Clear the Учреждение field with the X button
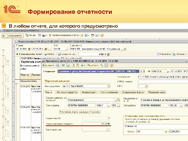This screenshot has width=188, height=141. (125, 49)
